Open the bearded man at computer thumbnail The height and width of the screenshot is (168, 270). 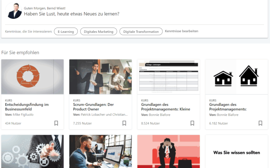point(100,152)
